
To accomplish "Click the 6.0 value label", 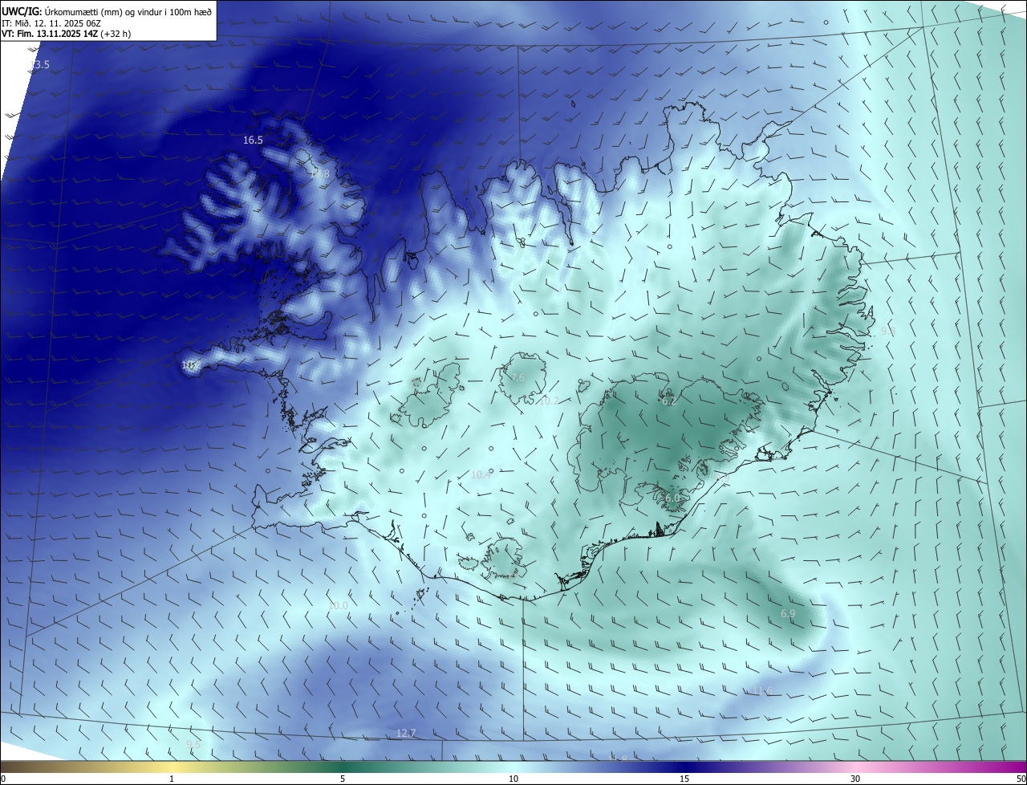I will coord(672,498).
